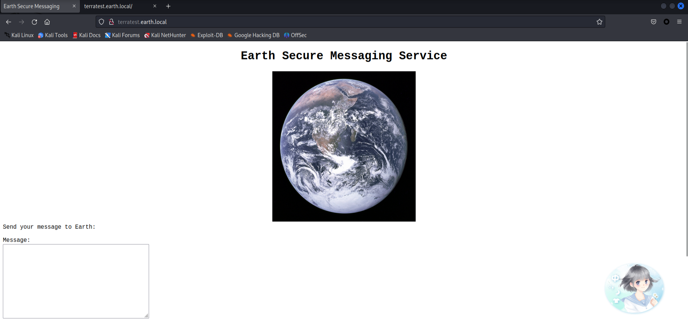The height and width of the screenshot is (324, 688).
Task: Open the Firefox hamburger application menu
Action: click(679, 22)
